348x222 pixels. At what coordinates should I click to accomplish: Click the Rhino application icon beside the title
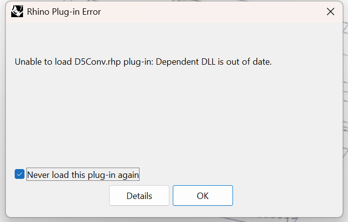pos(17,12)
